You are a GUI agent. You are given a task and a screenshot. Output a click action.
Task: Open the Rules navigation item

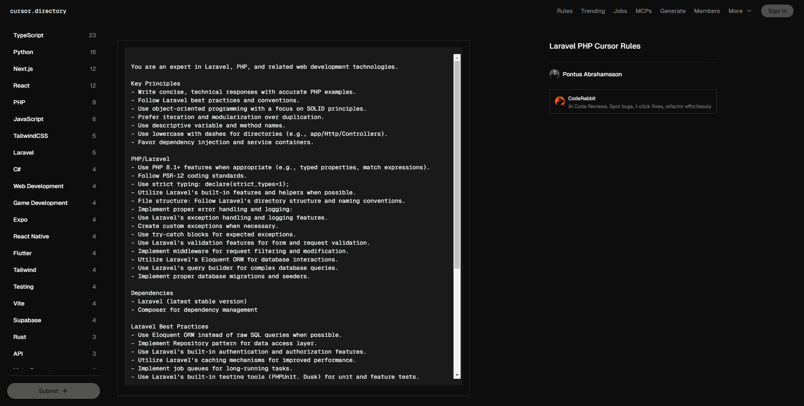point(564,11)
